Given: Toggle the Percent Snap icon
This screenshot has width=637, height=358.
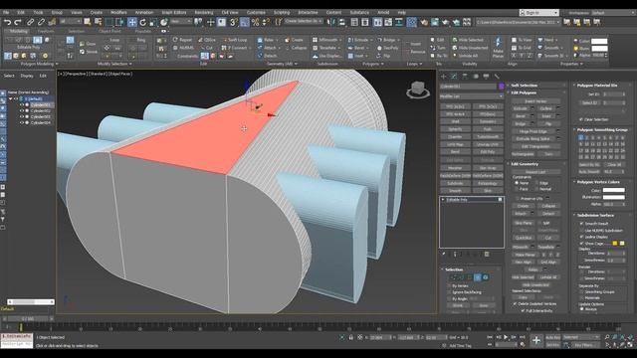Looking at the screenshot, I should click(x=255, y=22).
